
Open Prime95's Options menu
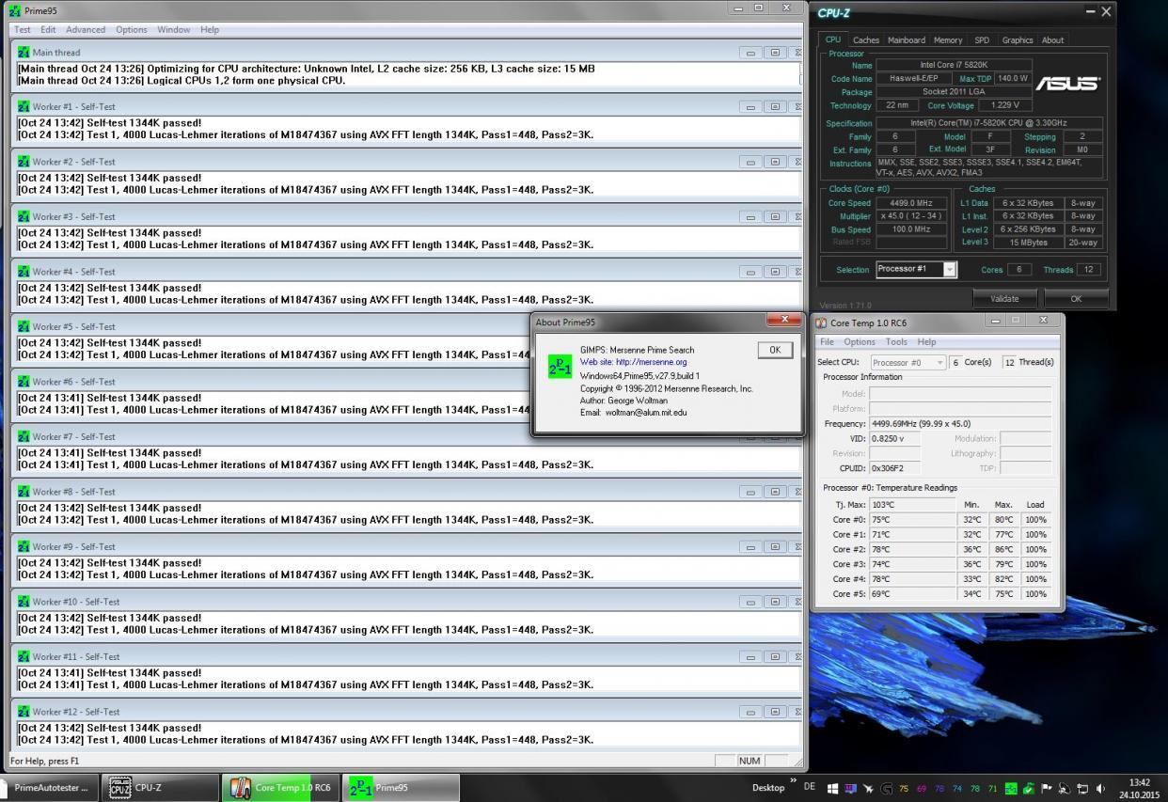point(132,29)
